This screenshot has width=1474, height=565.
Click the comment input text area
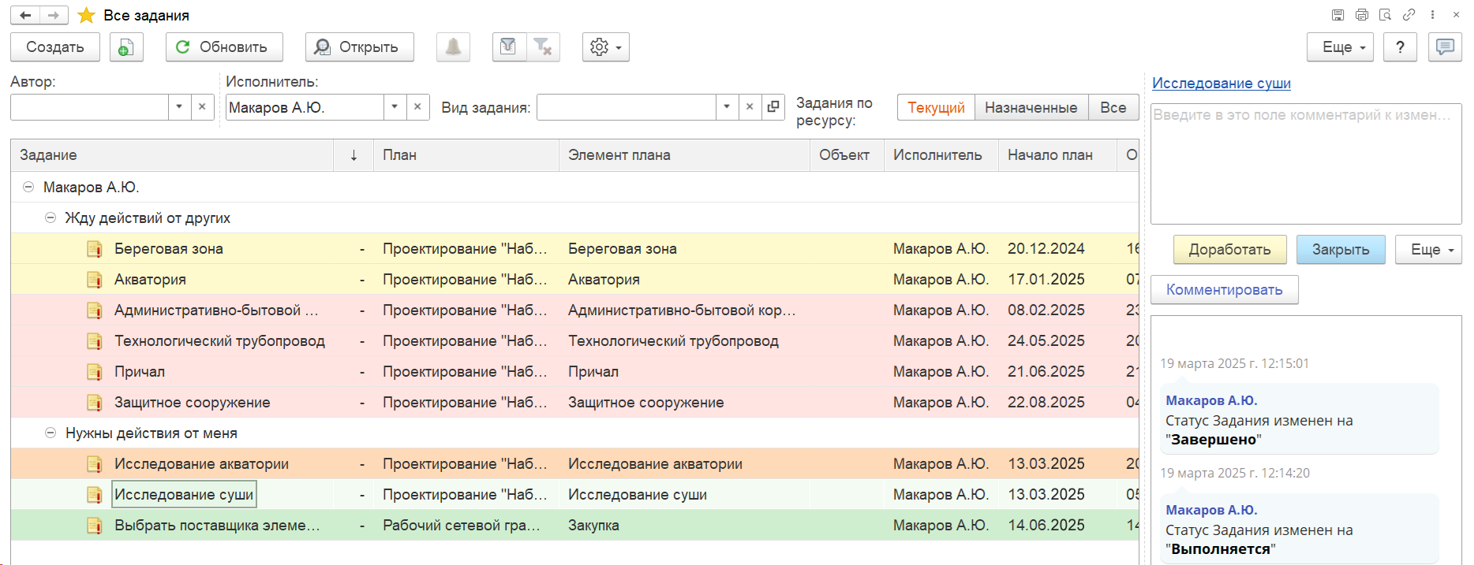(x=1305, y=164)
